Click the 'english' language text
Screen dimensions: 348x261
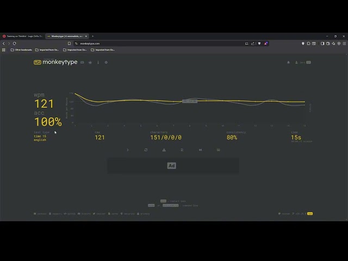pyautogui.click(x=40, y=140)
